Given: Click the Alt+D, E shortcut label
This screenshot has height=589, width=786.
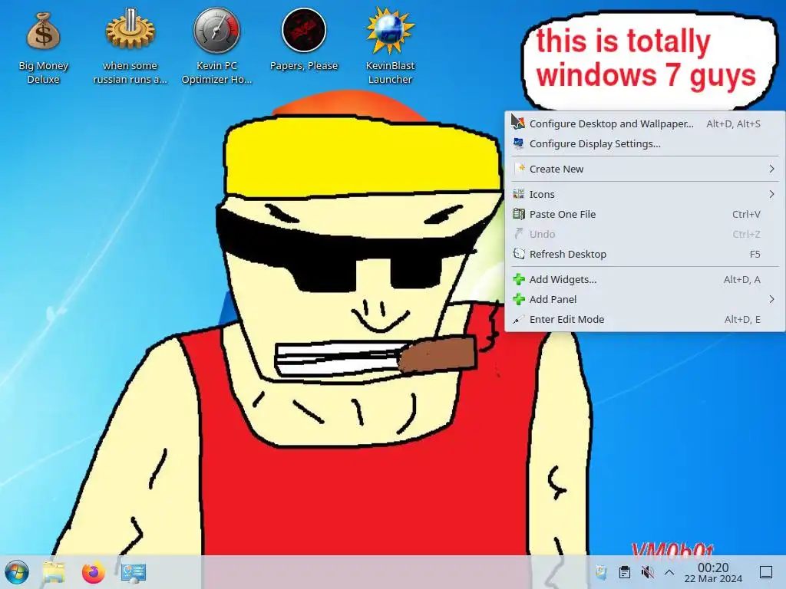Looking at the screenshot, I should coord(742,319).
